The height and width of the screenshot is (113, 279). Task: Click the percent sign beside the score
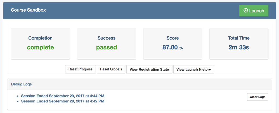pyautogui.click(x=181, y=48)
